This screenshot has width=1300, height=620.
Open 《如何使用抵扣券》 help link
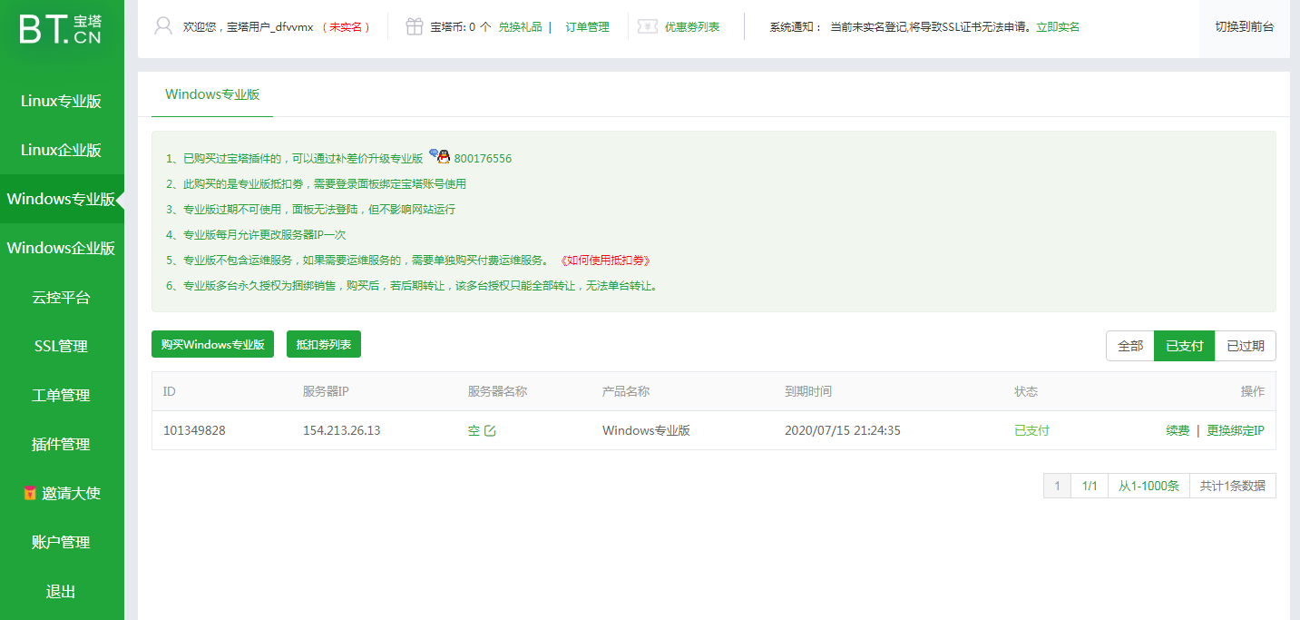click(605, 261)
